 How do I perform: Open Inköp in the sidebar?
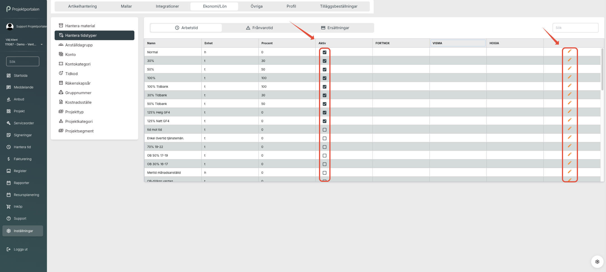18,207
